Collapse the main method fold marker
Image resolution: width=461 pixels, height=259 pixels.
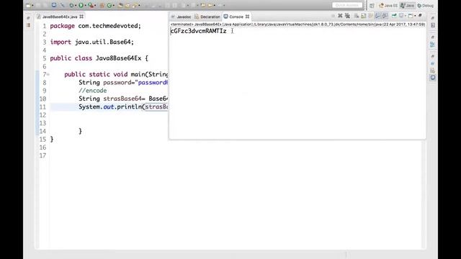point(48,75)
